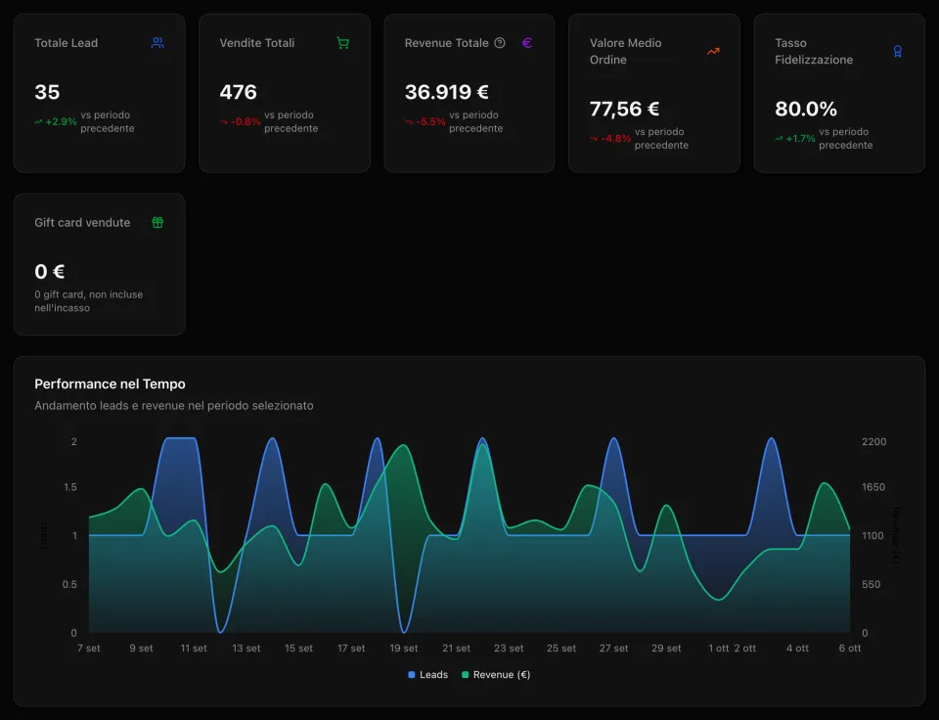Select the 27 set marker on chart axis
This screenshot has width=939, height=720.
click(614, 649)
